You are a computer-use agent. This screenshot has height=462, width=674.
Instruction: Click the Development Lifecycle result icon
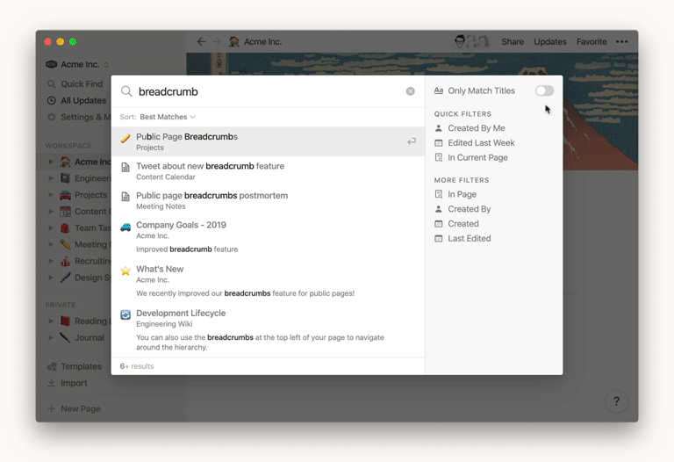(125, 314)
